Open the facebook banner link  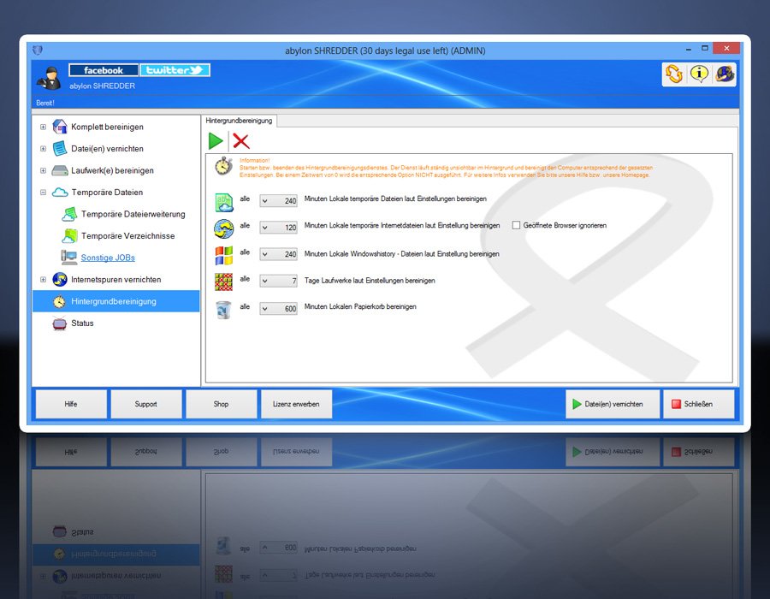point(104,70)
